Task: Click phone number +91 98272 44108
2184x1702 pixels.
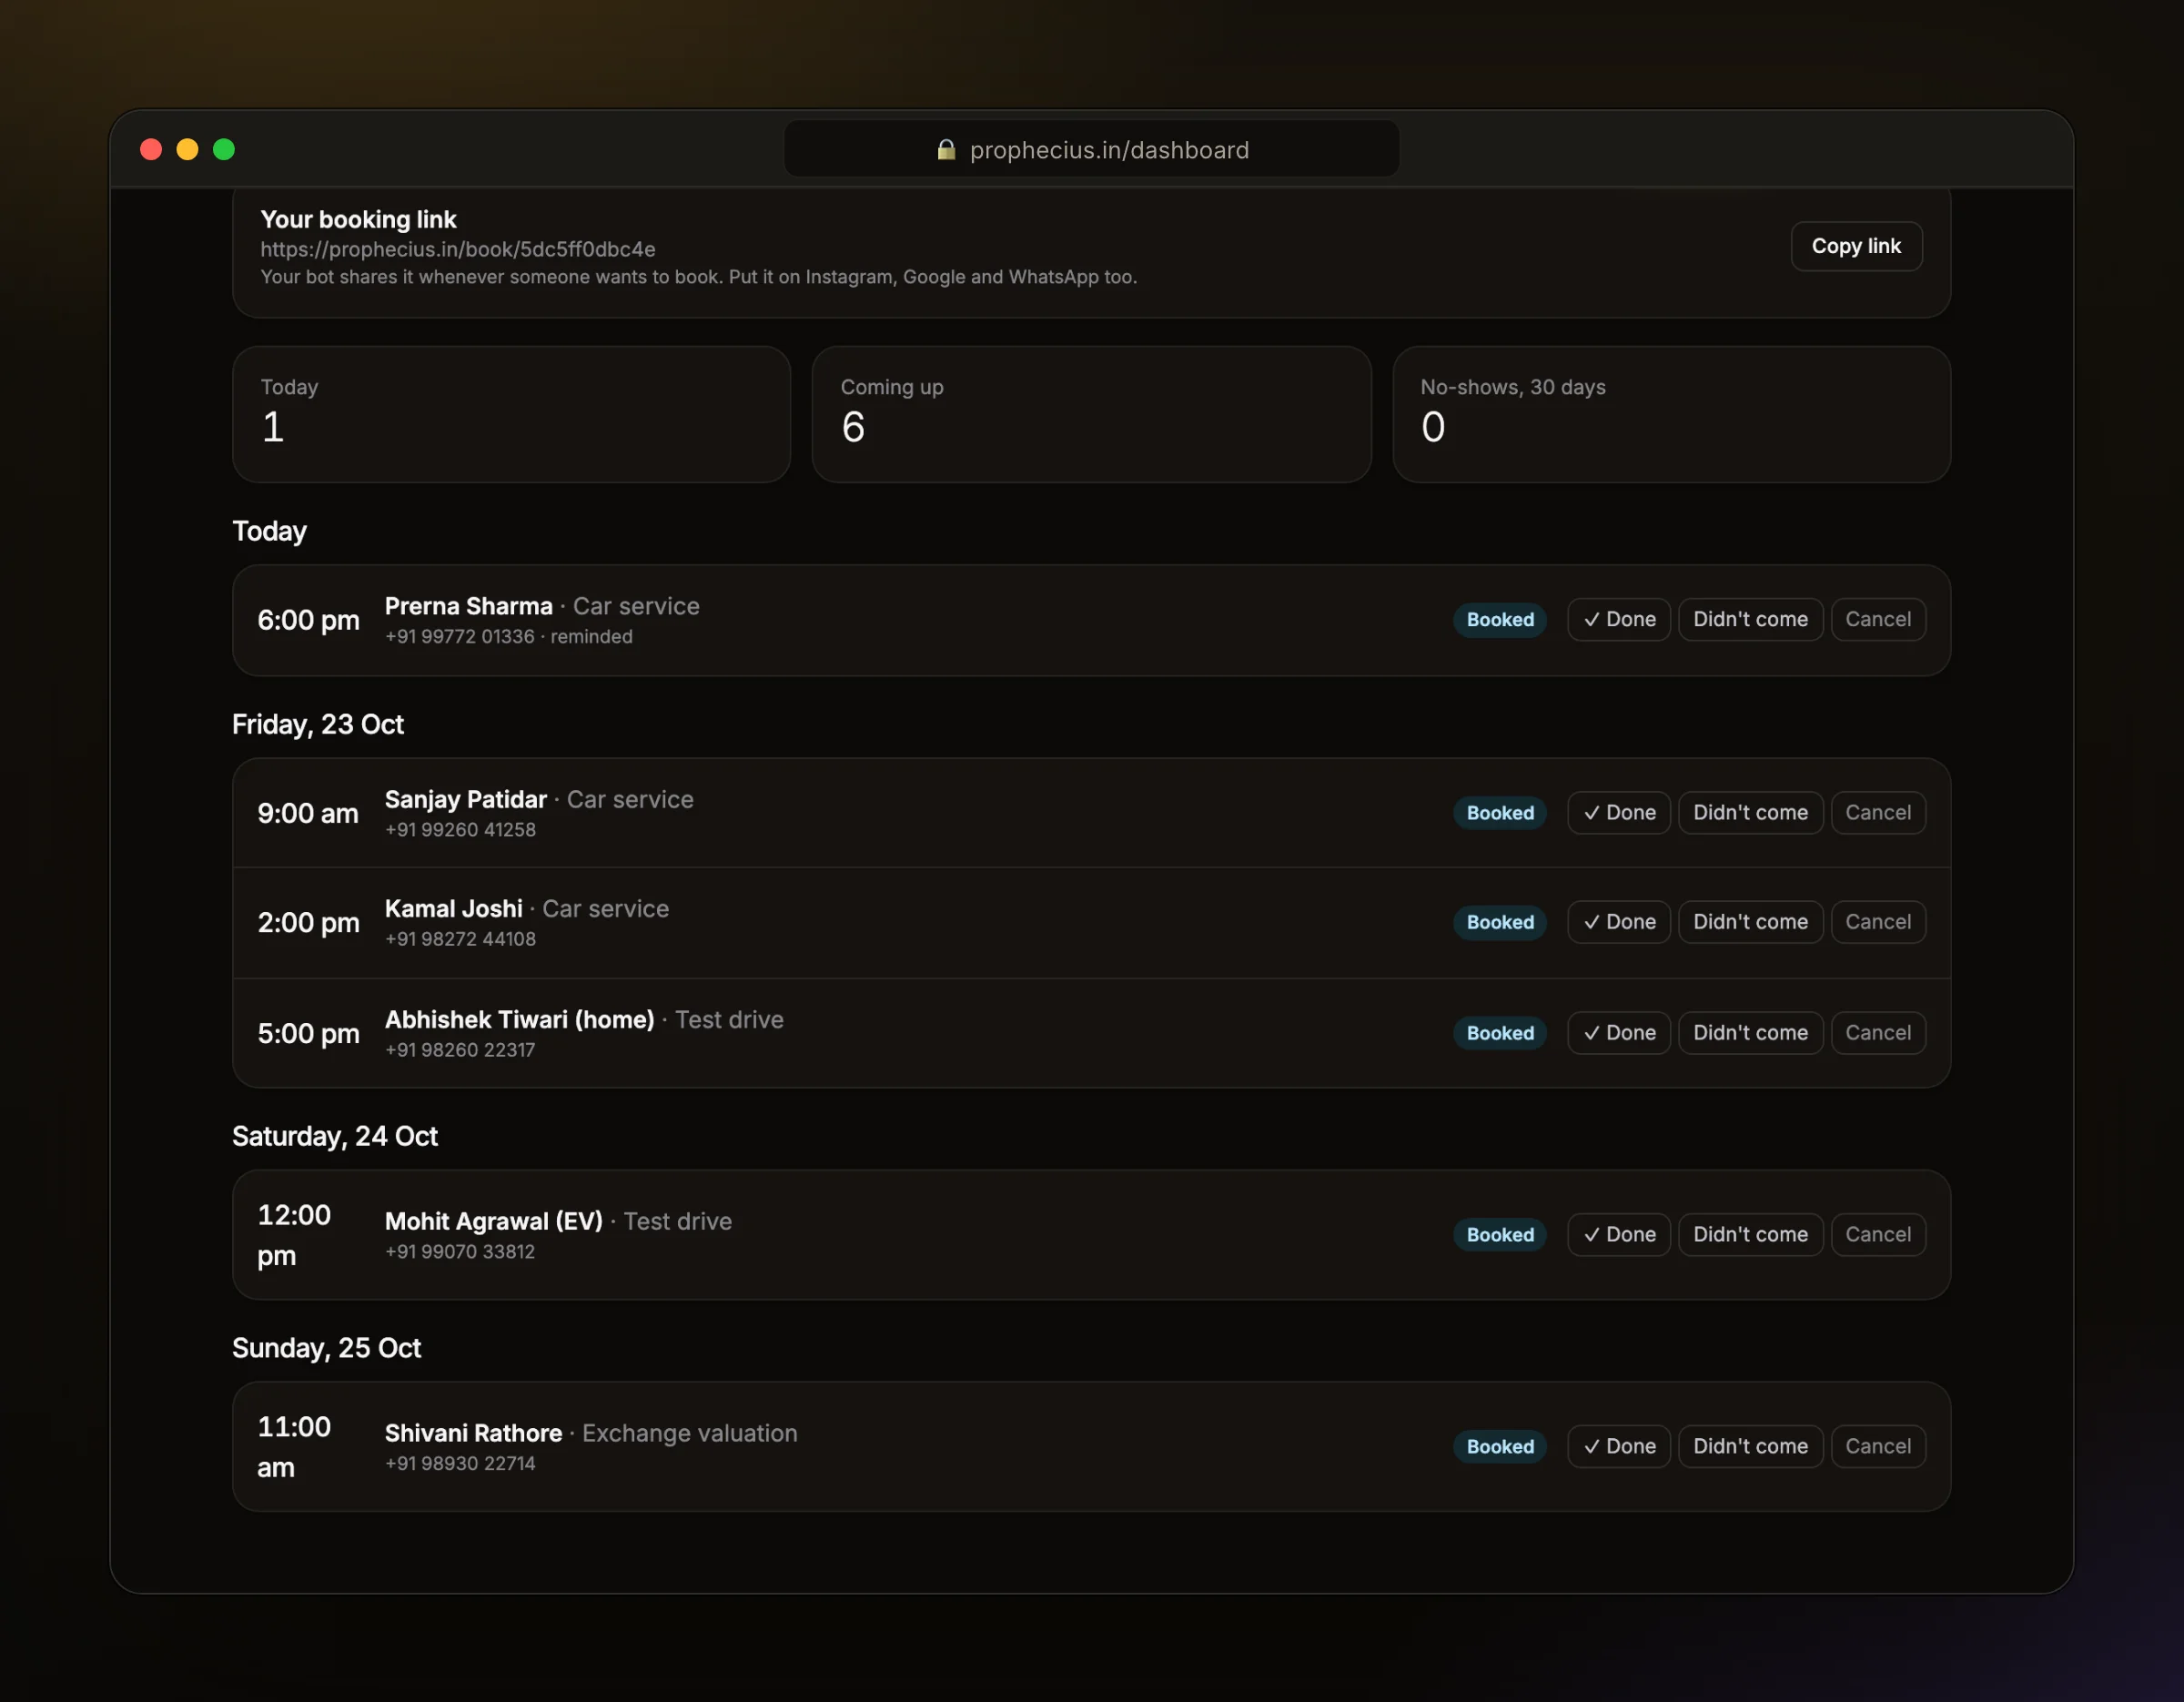Action: (460, 939)
